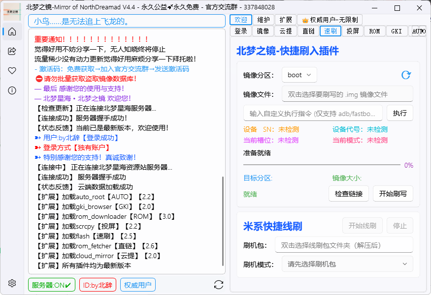Open settings gear at bottom left
The width and height of the screenshot is (431, 295).
pos(12,283)
